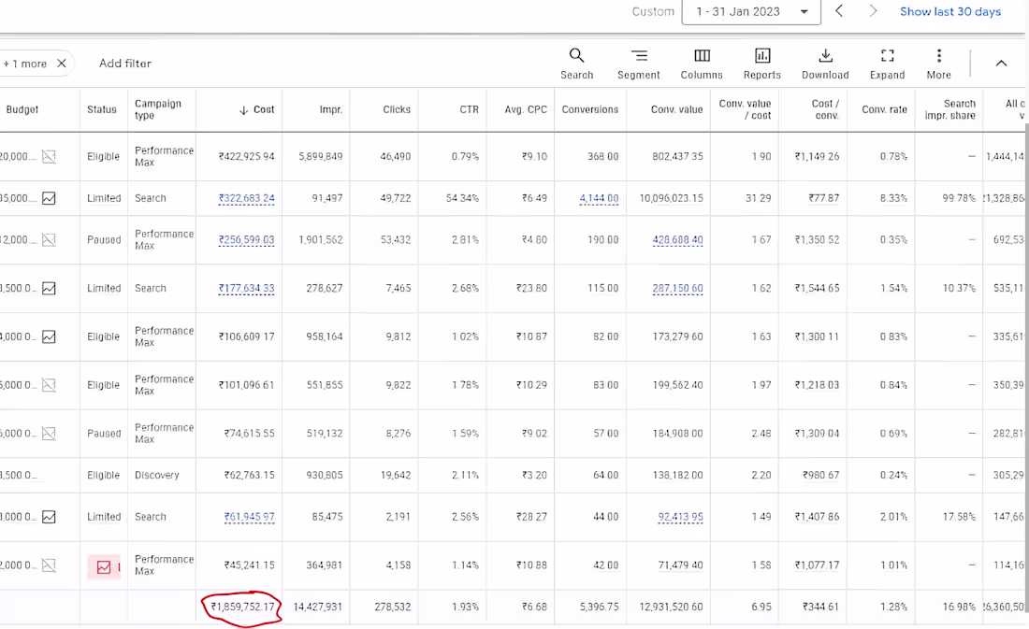Download the campaign table
Screen dimensions: 1029x629
[x=825, y=63]
